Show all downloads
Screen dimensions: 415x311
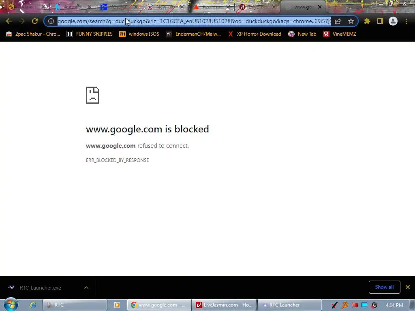click(384, 287)
